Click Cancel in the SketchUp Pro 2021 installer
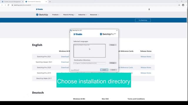Viewport: 188px width, 105px height. pyautogui.click(x=113, y=70)
